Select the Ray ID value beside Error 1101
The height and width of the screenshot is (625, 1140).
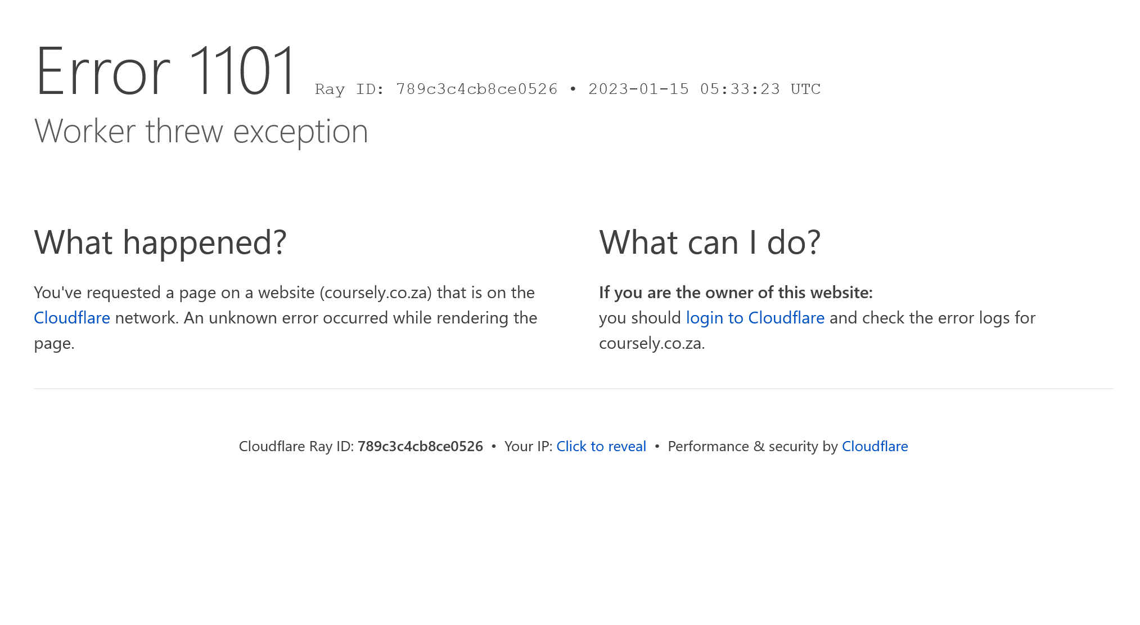[x=477, y=89]
